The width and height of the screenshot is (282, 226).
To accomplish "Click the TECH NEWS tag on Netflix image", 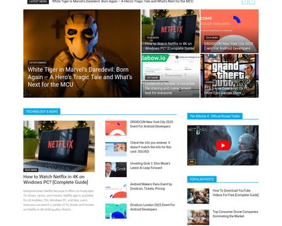I will click(x=31, y=170).
